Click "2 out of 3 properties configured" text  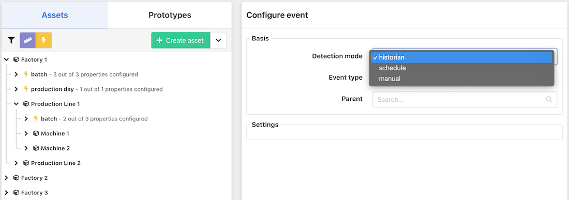tap(105, 119)
